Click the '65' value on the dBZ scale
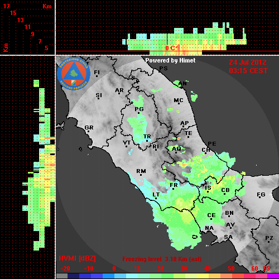This screenshot has height=279, width=279. click(266, 268)
